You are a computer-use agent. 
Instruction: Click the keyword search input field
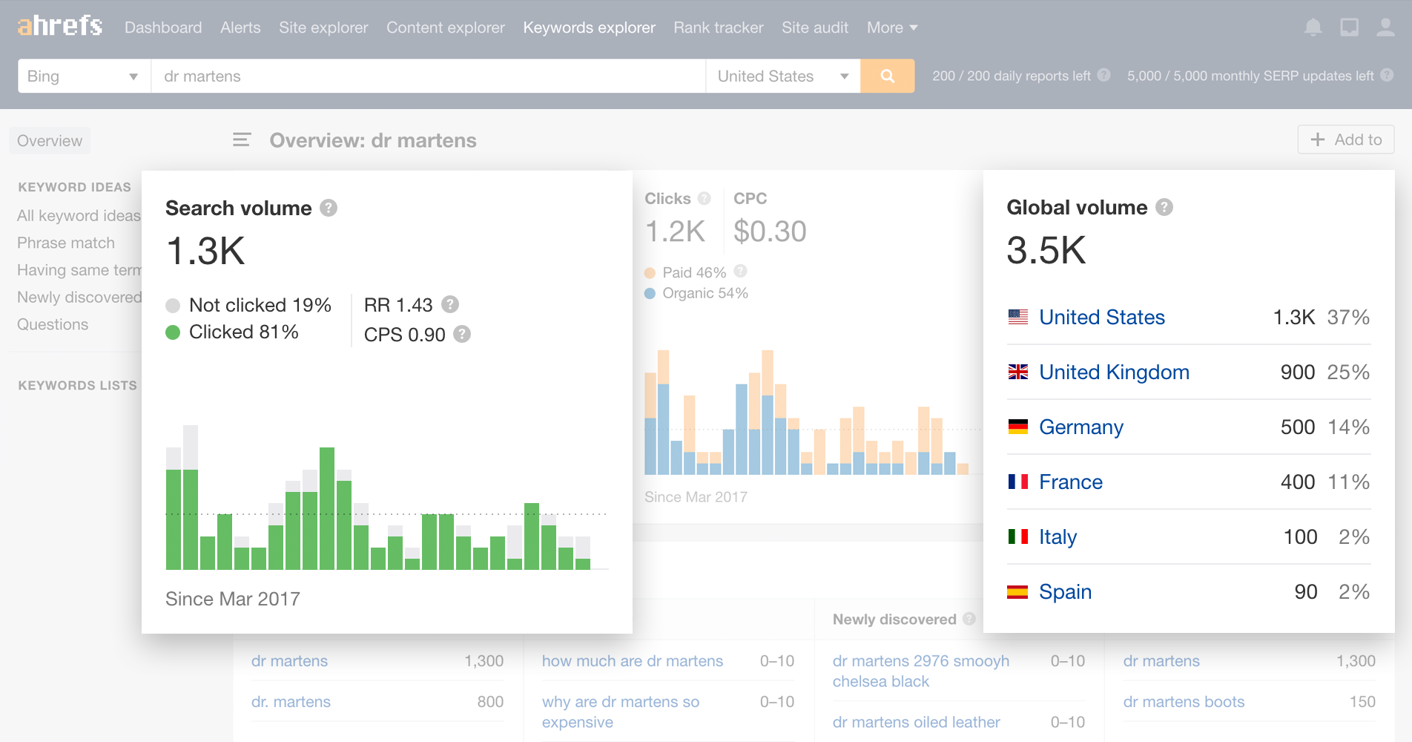429,76
